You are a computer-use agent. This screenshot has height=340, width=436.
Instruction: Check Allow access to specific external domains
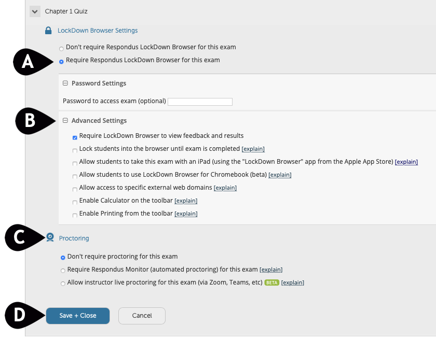(75, 189)
